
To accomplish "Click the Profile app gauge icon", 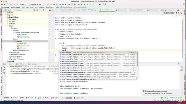I will tap(60, 4).
